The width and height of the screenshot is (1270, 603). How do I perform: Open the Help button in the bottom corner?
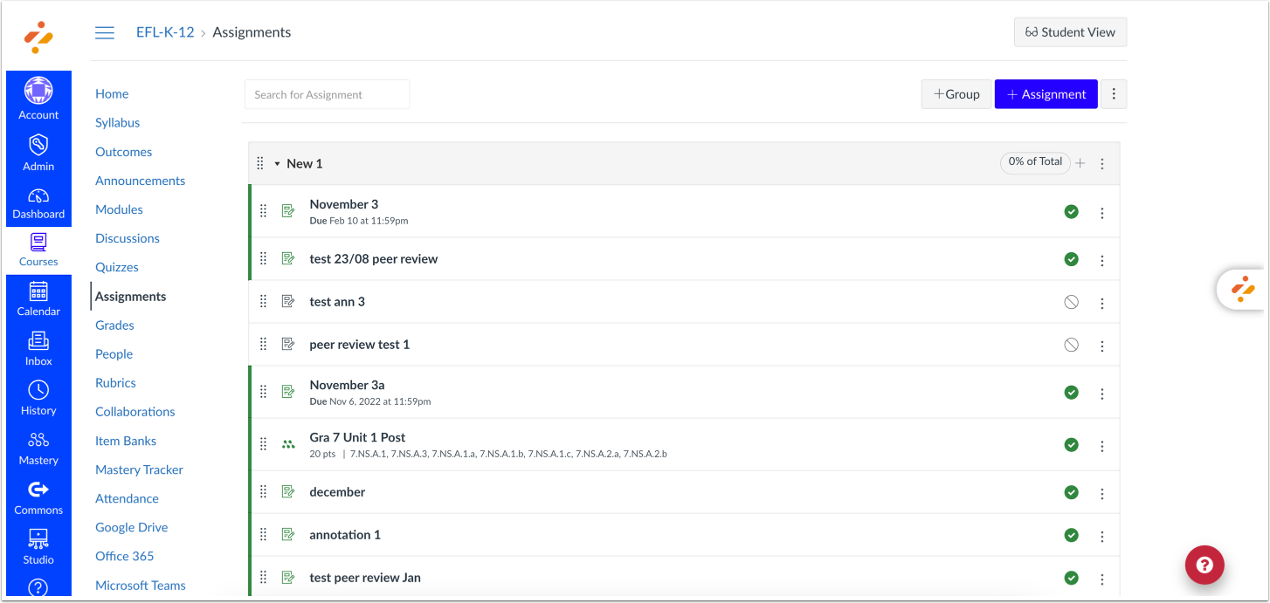point(1204,565)
